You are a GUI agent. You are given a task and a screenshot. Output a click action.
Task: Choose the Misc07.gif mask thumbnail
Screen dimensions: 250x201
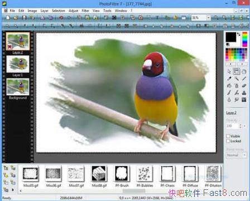(x=76, y=174)
